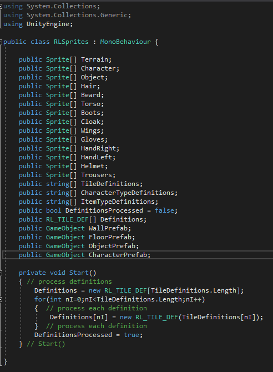Click the 'Helmet' field name
Image resolution: width=273 pixels, height=372 pixels.
point(93,166)
